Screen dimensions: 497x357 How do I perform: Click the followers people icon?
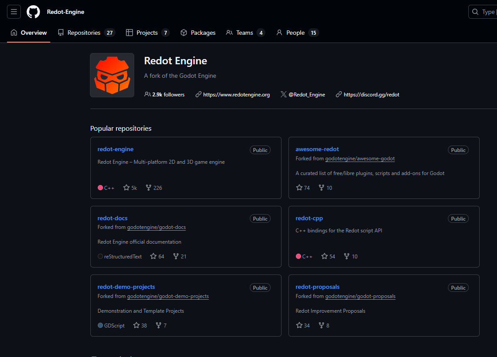(148, 94)
